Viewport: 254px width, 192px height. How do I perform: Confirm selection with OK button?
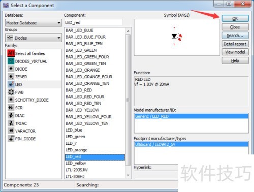pyautogui.click(x=235, y=18)
